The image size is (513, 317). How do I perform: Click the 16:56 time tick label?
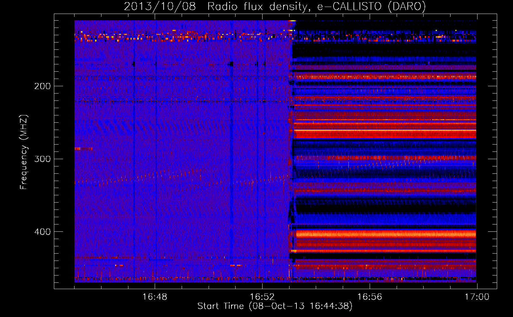[x=370, y=297]
